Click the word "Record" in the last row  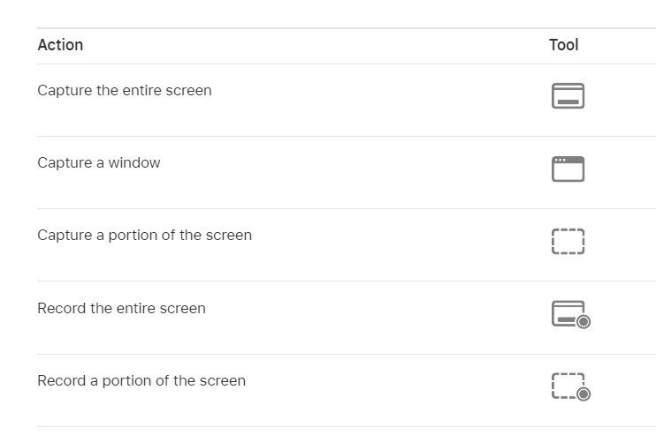click(x=62, y=380)
